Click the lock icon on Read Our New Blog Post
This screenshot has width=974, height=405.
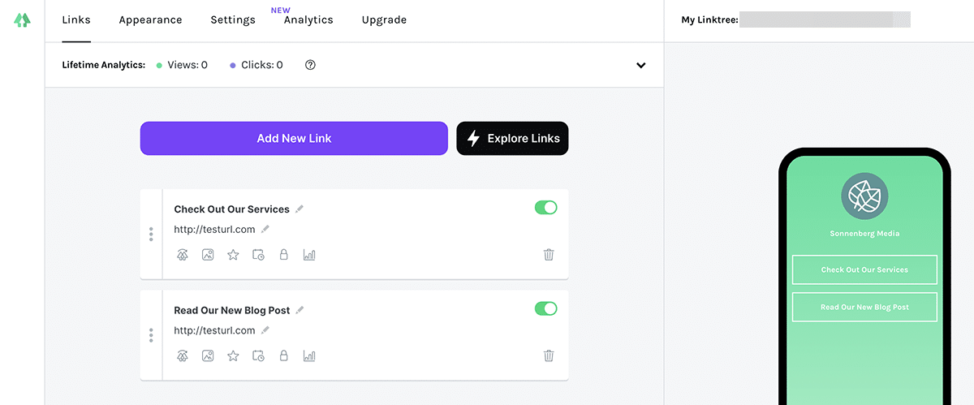pyautogui.click(x=283, y=355)
